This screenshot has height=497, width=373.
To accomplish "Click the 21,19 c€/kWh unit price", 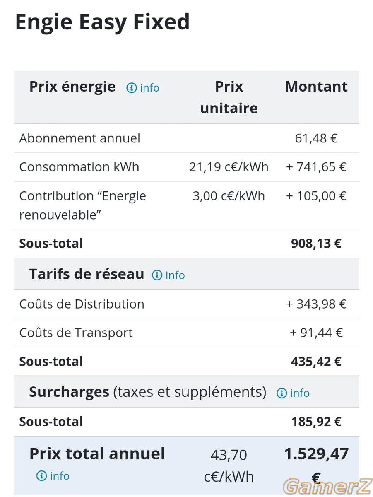I will [x=229, y=167].
